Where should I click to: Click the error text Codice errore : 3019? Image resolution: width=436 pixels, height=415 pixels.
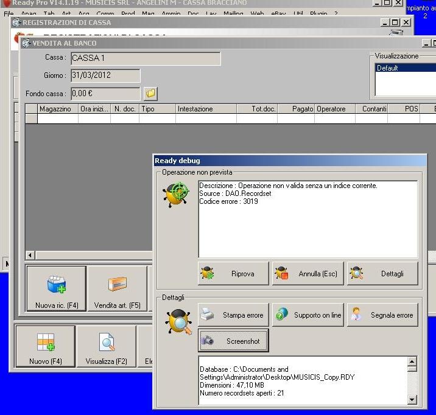click(x=228, y=201)
